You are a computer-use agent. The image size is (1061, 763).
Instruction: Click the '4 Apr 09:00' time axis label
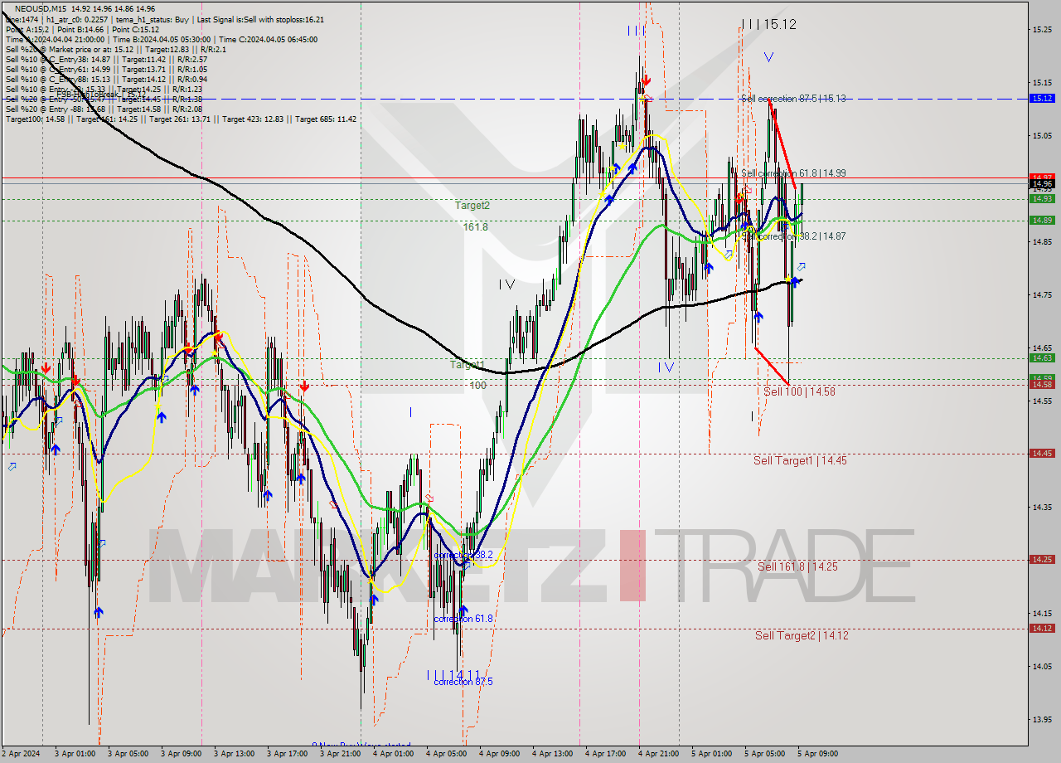pos(500,754)
